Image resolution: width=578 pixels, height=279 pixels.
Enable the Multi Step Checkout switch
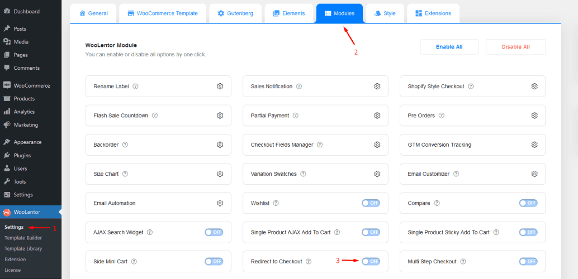pos(528,261)
